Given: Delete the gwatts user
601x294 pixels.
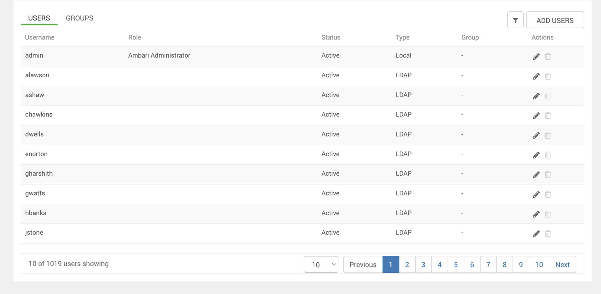Looking at the screenshot, I should pyautogui.click(x=548, y=194).
